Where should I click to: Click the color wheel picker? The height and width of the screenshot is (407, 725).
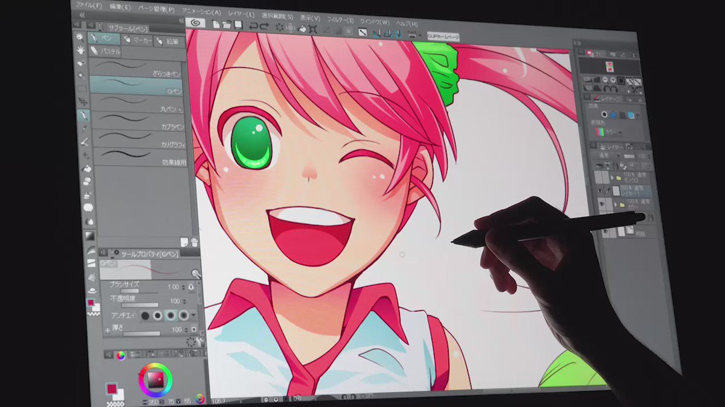click(x=155, y=380)
